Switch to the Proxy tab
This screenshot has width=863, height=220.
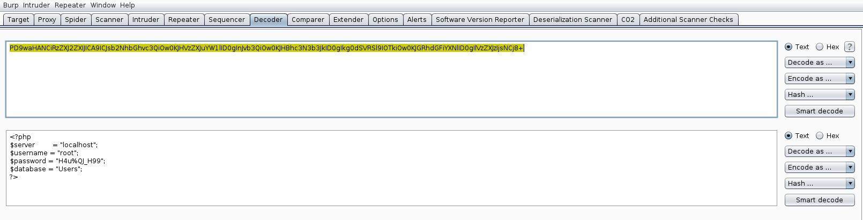coord(47,20)
